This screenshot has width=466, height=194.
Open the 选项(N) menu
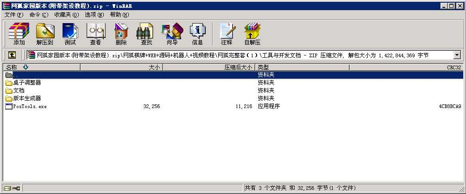coord(94,15)
